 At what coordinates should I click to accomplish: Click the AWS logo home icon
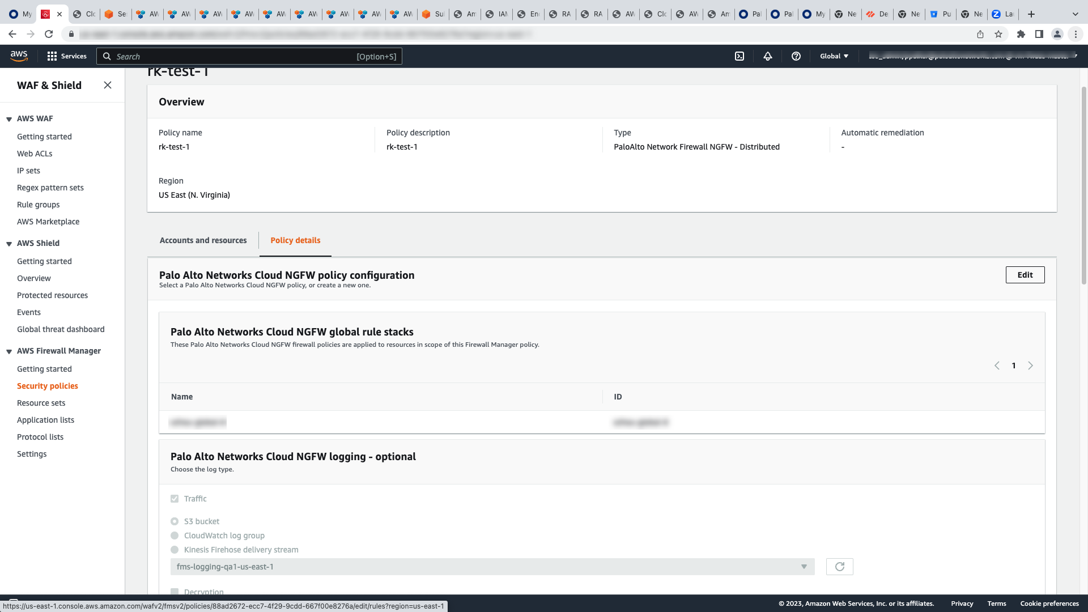(19, 56)
